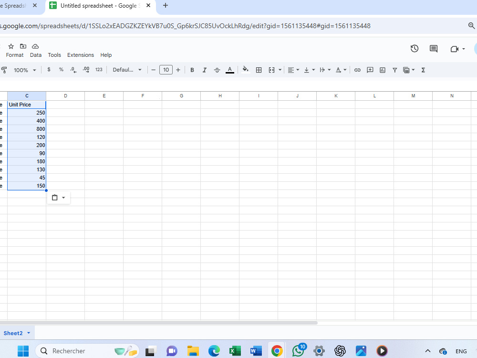Insert a chart
The height and width of the screenshot is (358, 477).
click(x=383, y=70)
